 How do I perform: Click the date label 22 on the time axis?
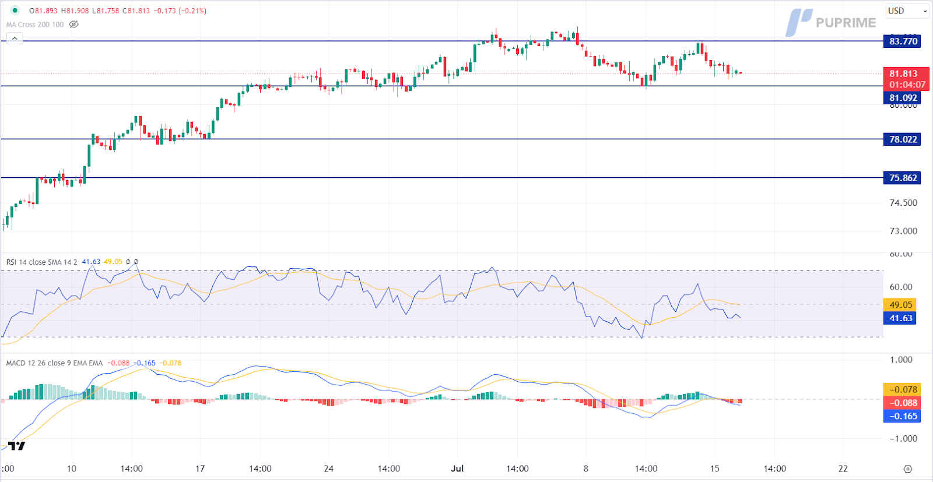pos(843,469)
